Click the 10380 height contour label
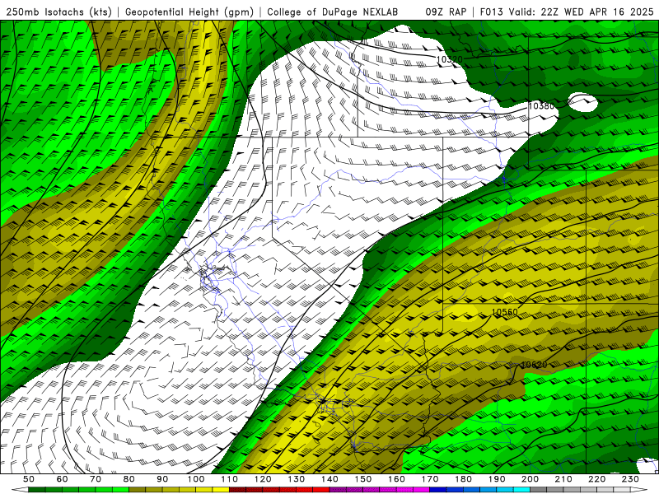Image resolution: width=659 pixels, height=494 pixels. [541, 106]
